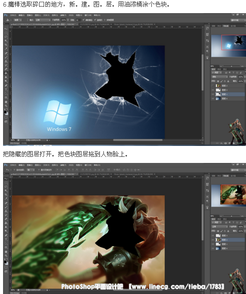Select the Blur tool in the character artwork screenshot

(6, 227)
